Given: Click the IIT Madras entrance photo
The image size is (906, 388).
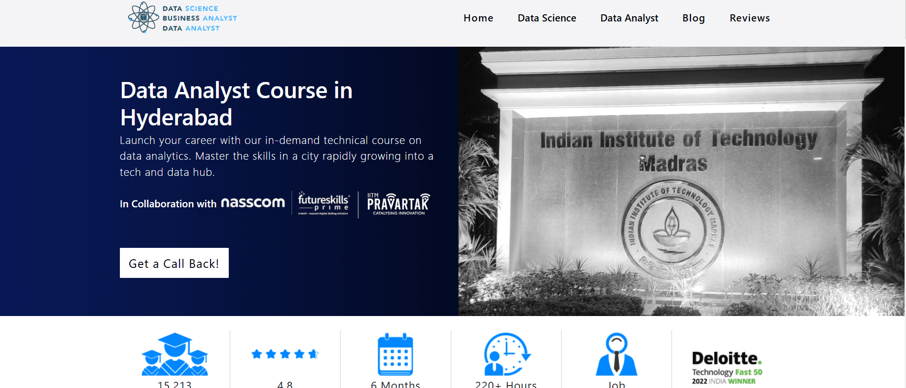Looking at the screenshot, I should (681, 181).
